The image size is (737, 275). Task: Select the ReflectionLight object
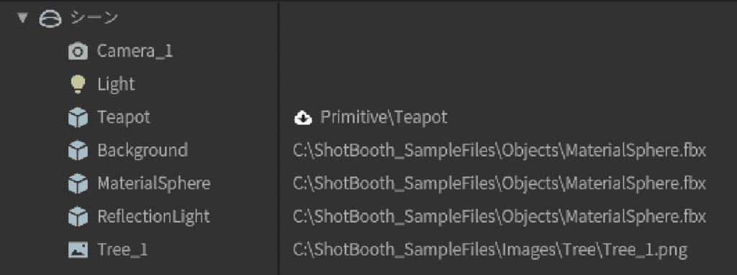tap(153, 217)
